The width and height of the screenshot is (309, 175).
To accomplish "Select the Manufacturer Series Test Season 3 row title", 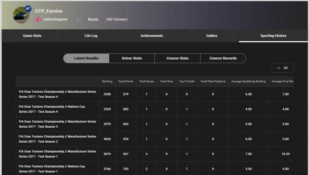I will coord(58,124).
